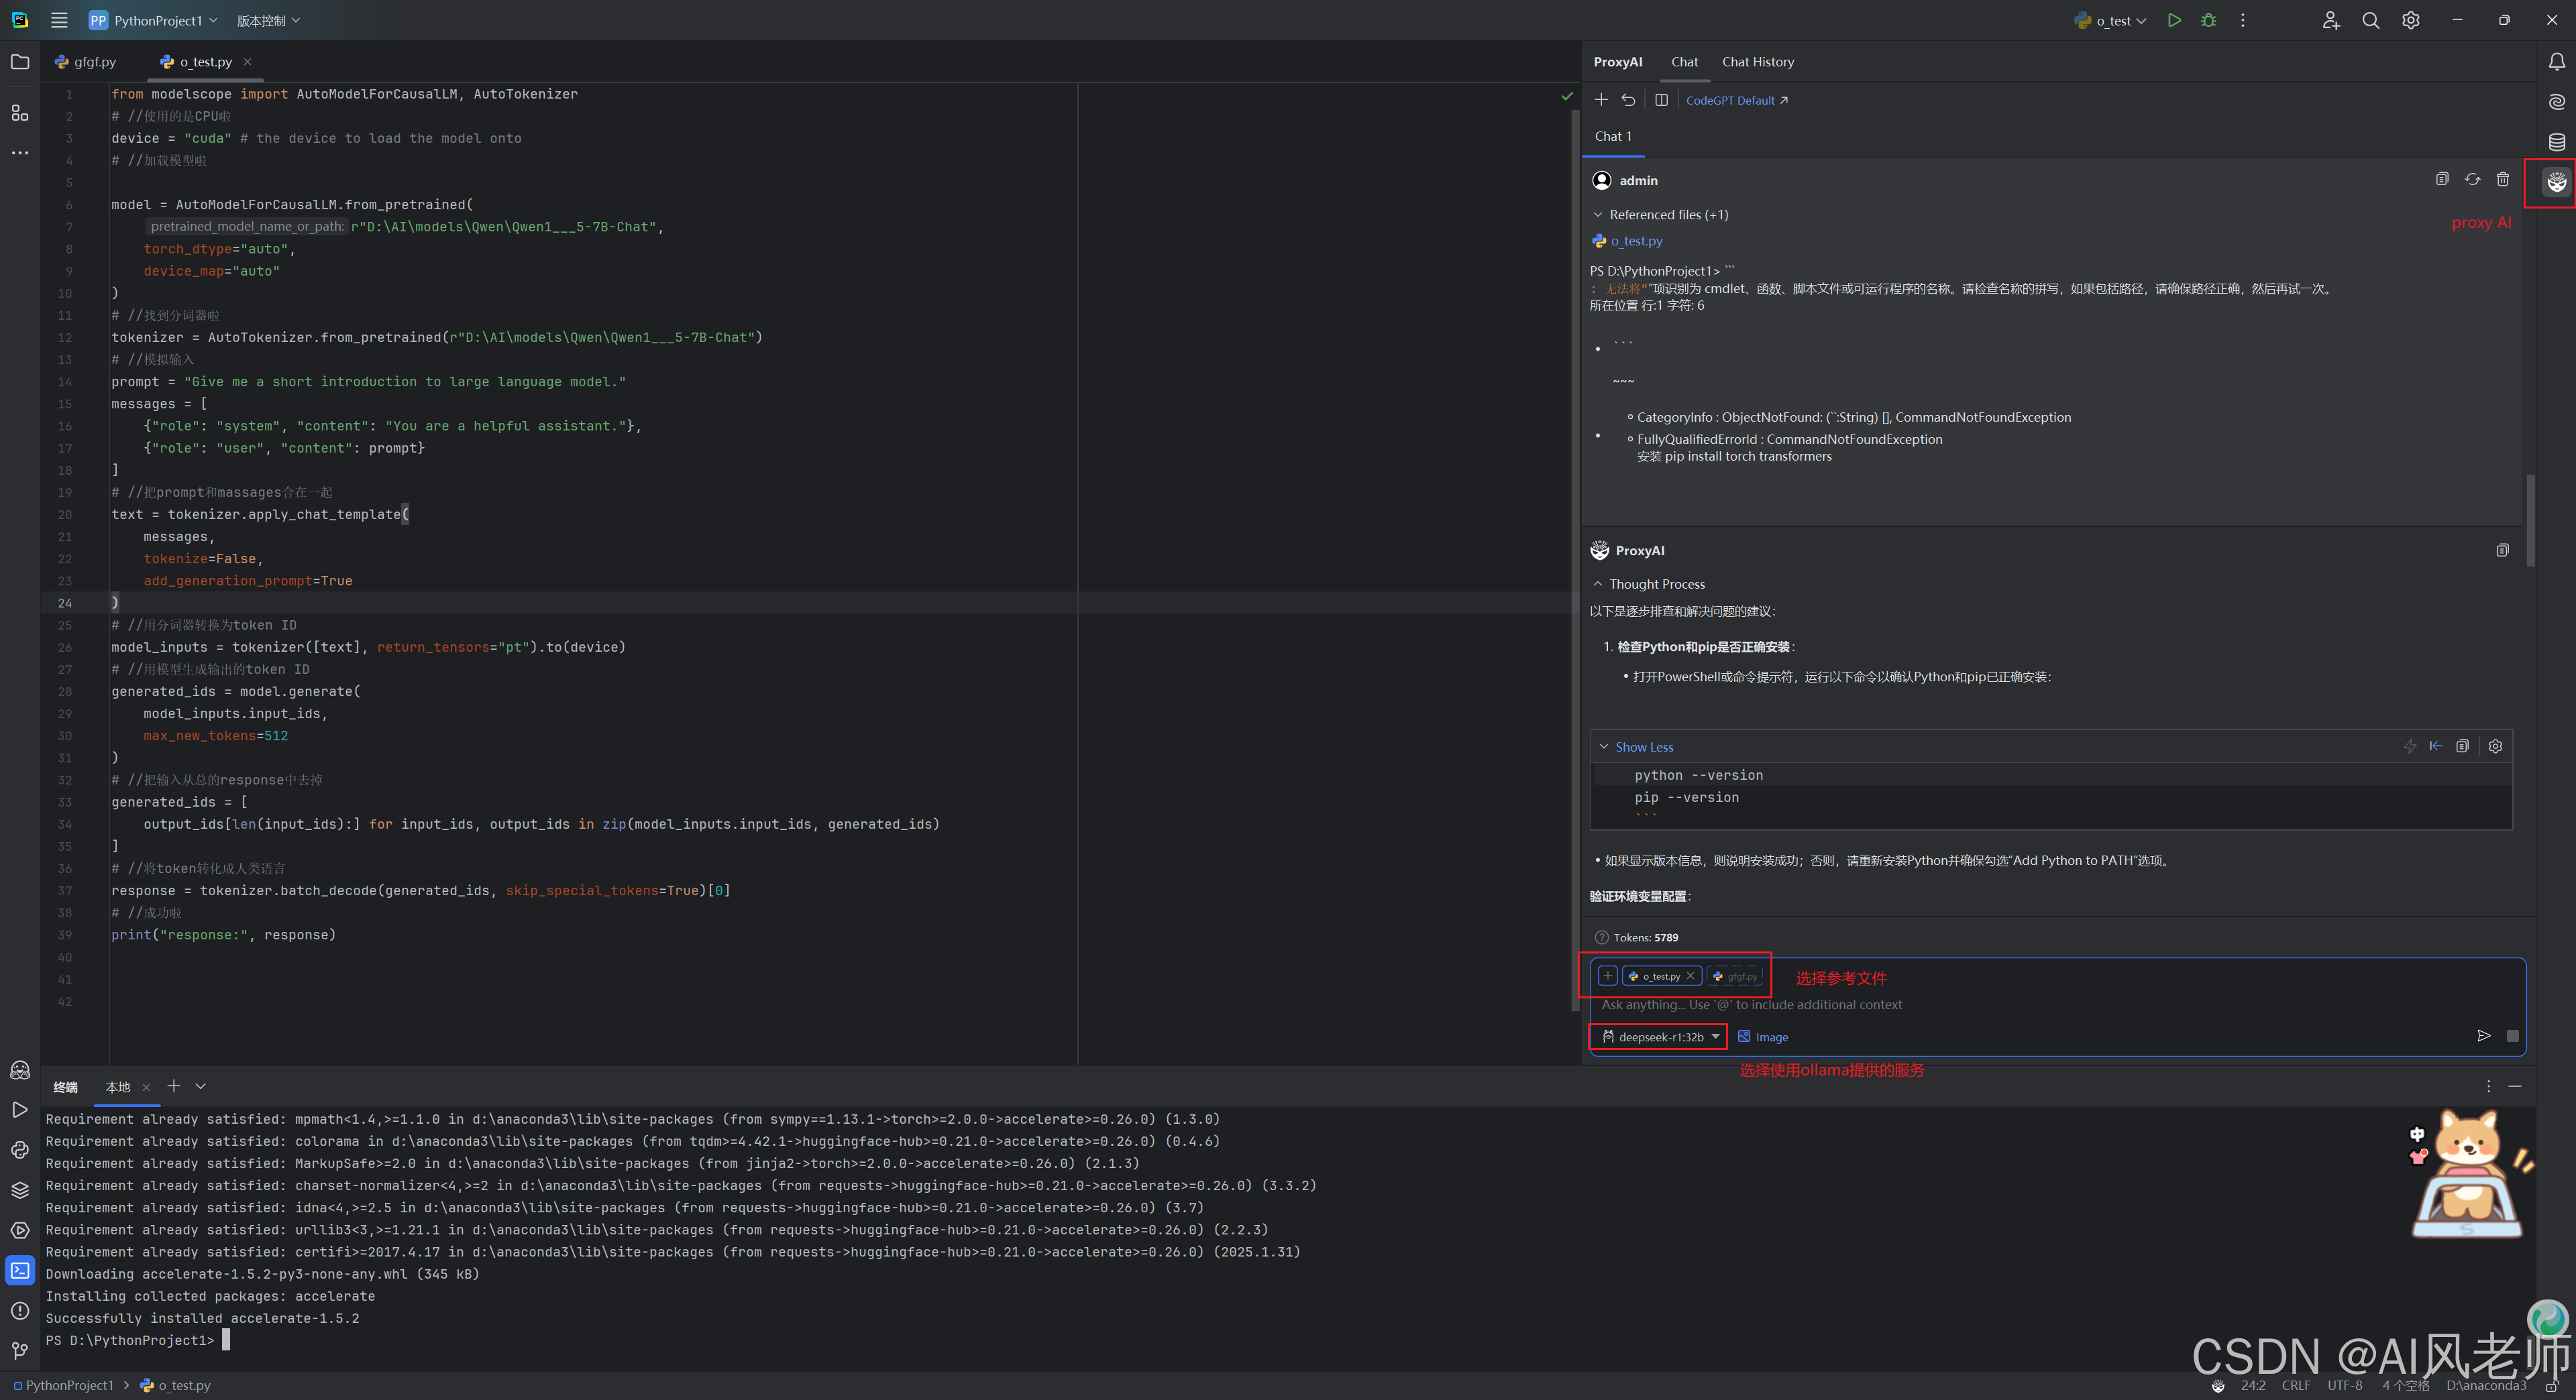This screenshot has height=1400, width=2576.
Task: Run o_test with the green play button
Action: [2174, 20]
